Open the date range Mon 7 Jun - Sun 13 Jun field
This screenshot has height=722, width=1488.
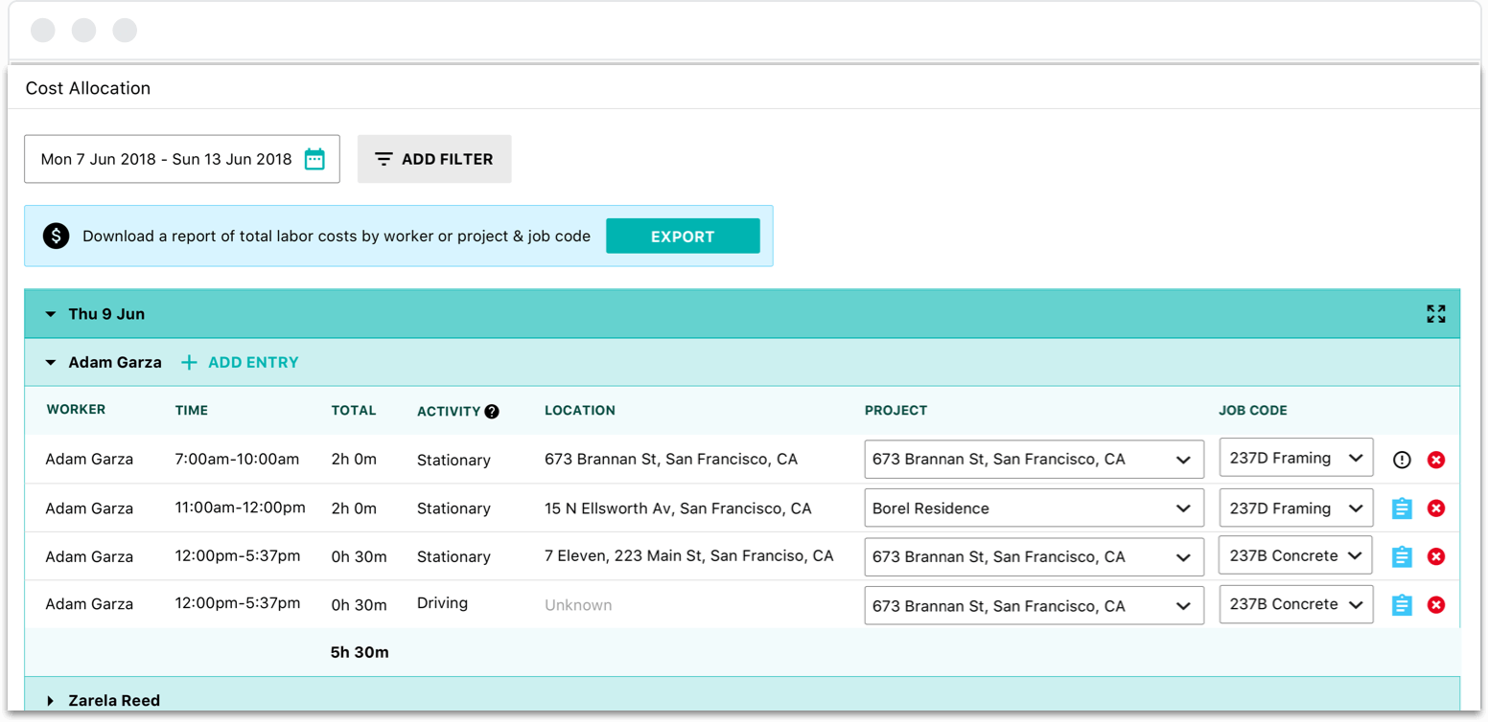point(182,159)
